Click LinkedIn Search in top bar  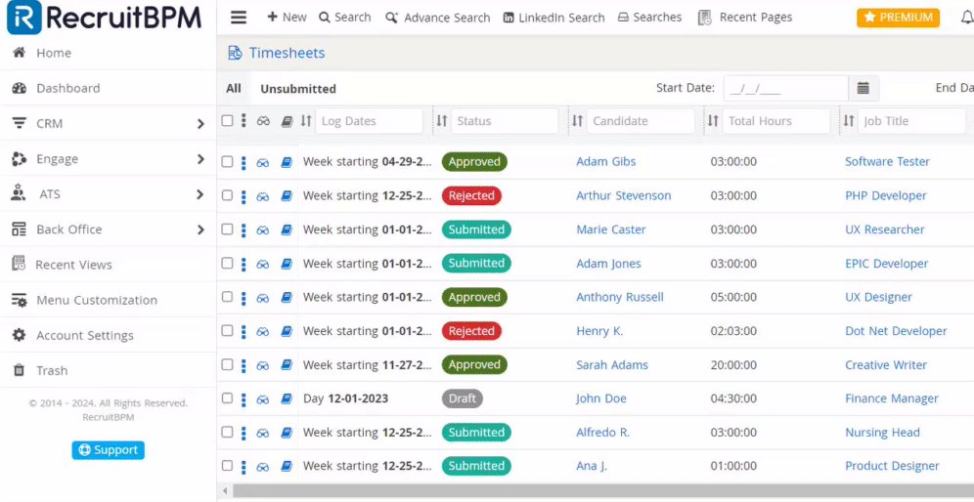[553, 18]
